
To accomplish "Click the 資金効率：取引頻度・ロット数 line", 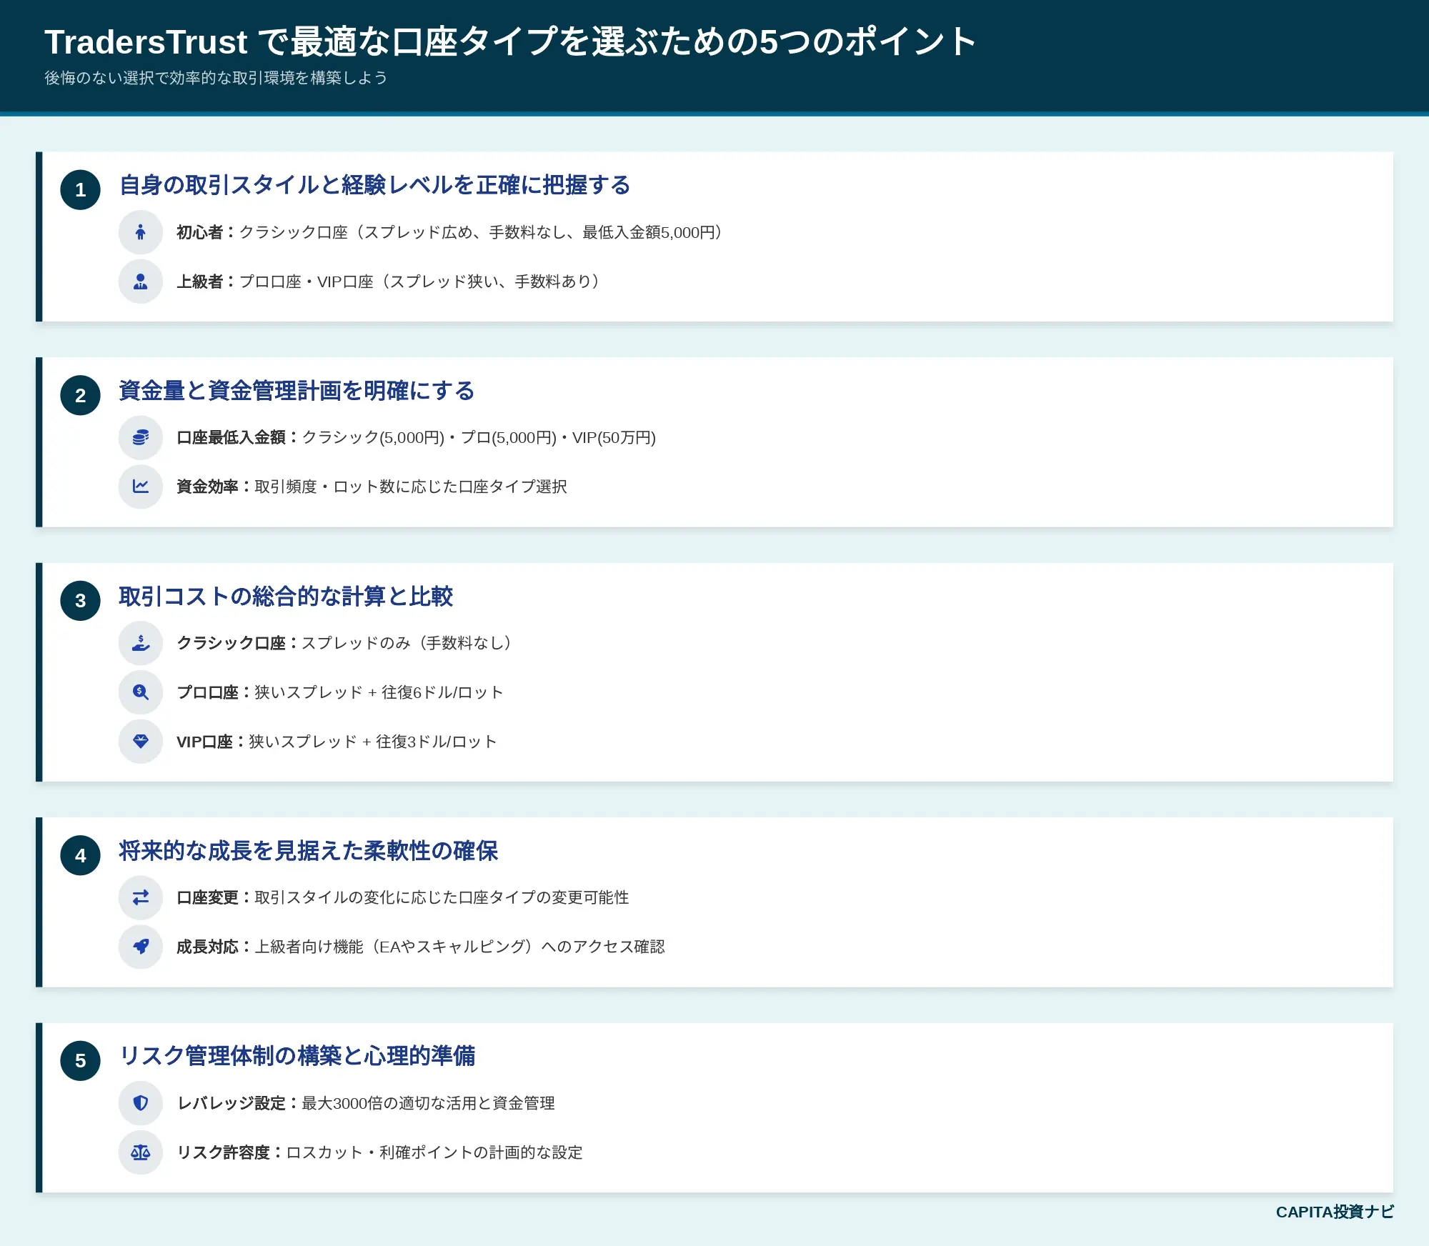I will 372,487.
